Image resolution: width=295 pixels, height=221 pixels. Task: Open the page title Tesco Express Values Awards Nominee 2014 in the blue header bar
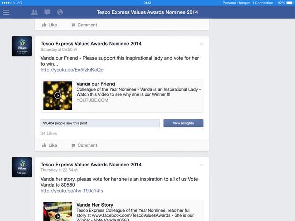[147, 12]
